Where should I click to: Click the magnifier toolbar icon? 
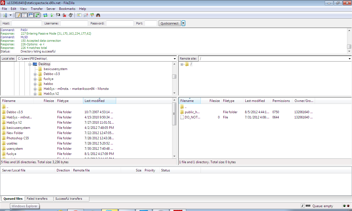(x=86, y=15)
